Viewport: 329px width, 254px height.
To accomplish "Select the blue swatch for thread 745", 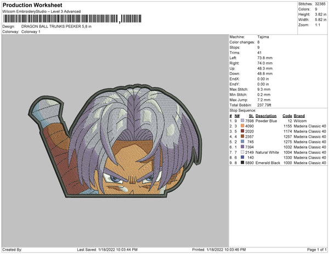I will (x=242, y=142).
